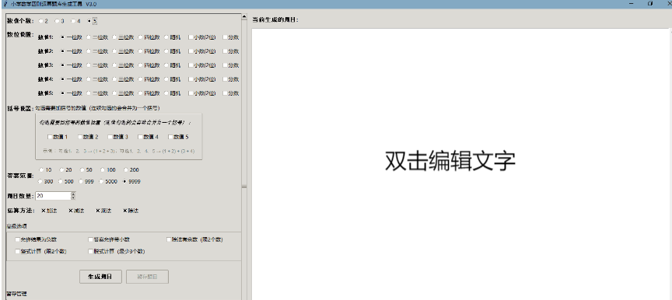Screen dimensions: 672x300
Task: Set answer range to 20
Action: pos(61,170)
